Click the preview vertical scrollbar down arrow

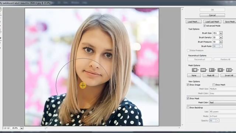tap(182, 125)
